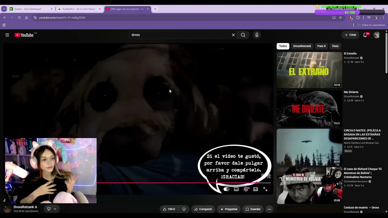
Task: View site information icon in address bar
Action: point(35,18)
